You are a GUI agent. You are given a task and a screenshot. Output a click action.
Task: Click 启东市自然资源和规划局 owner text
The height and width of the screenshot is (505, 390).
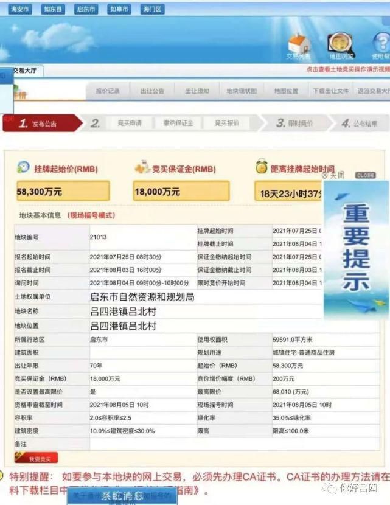tap(142, 297)
